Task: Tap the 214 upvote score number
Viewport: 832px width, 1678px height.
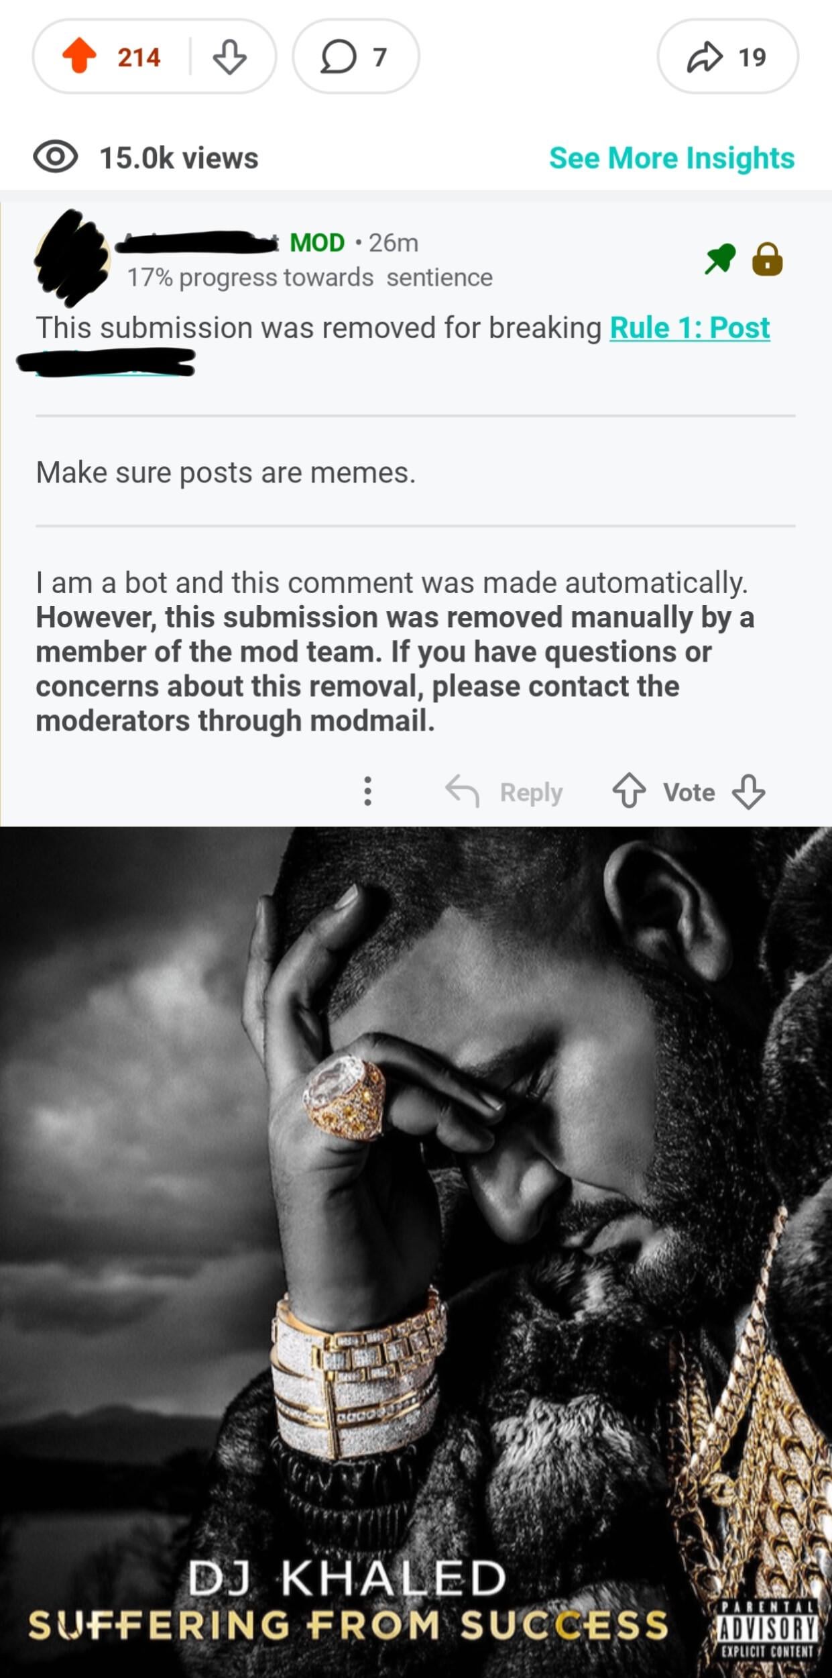Action: 139,57
